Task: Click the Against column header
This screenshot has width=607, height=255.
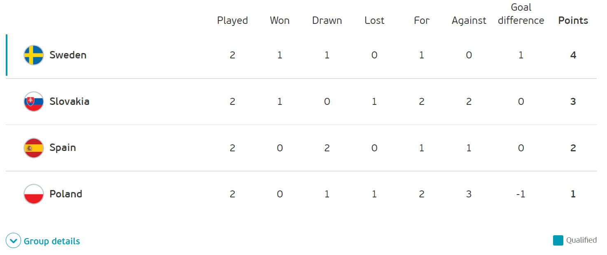Action: (x=469, y=21)
